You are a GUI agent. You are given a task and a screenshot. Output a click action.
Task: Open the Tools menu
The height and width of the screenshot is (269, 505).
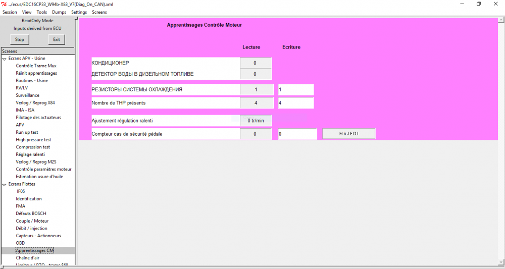[41, 12]
